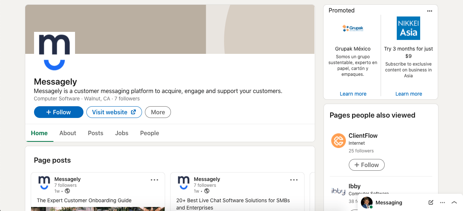Expand the Messaging panel with the chevron
Screen dimensions: 463x211
454,203
